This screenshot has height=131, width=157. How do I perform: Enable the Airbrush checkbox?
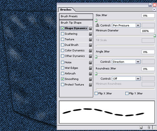(x=62, y=73)
